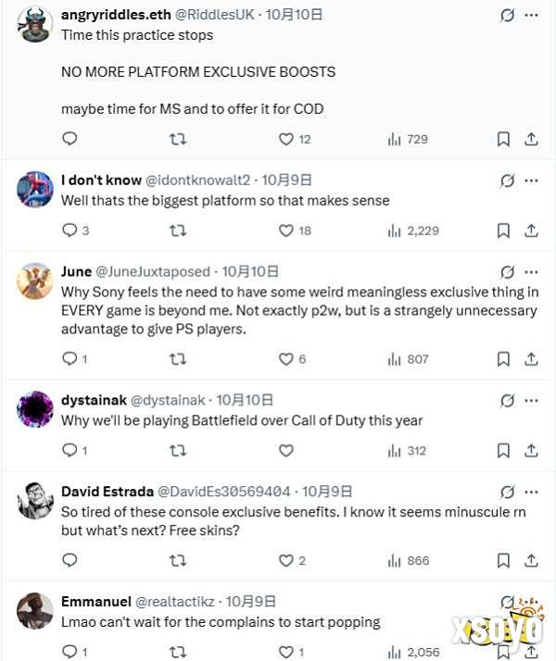Like the angryriddles.eth tweet with 12 likes
The image size is (556, 661).
pyautogui.click(x=286, y=139)
